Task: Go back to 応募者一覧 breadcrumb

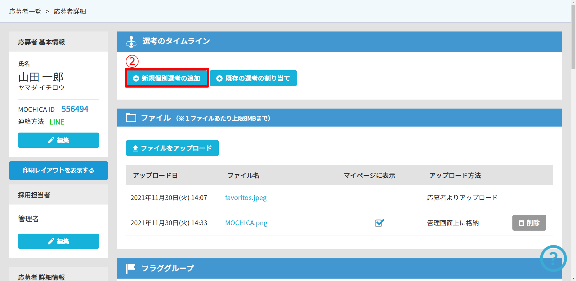Action: tap(25, 11)
